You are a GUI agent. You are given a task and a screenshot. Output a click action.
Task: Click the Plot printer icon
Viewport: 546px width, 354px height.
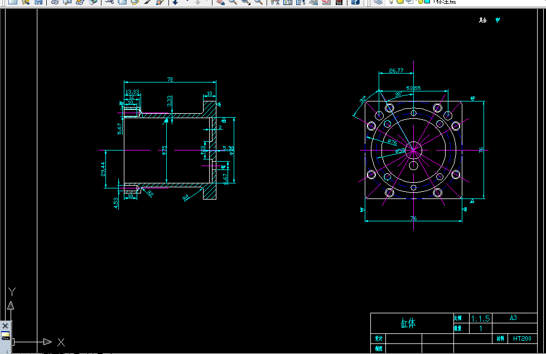click(55, 2)
